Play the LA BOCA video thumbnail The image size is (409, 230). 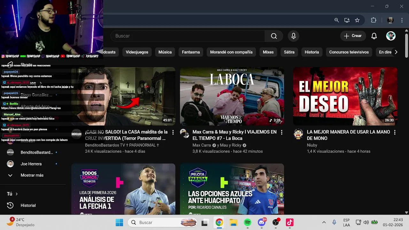point(232,96)
